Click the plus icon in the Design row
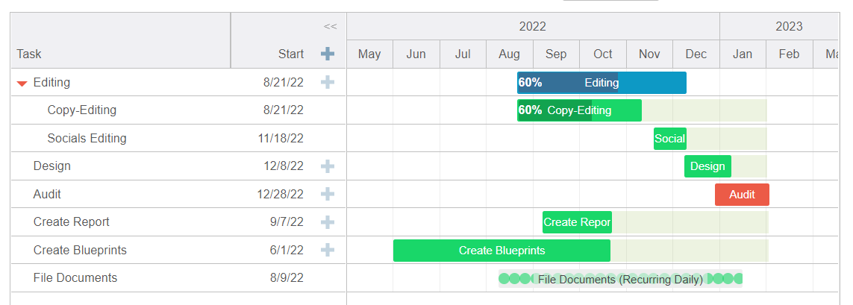The height and width of the screenshot is (305, 853). click(328, 166)
